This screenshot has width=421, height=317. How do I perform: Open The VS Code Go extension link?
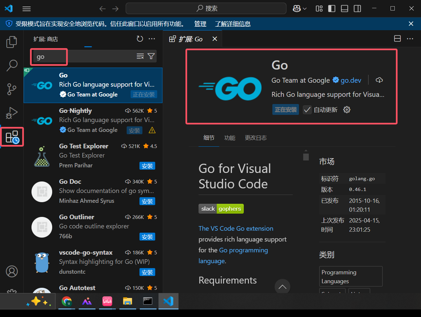pos(236,228)
